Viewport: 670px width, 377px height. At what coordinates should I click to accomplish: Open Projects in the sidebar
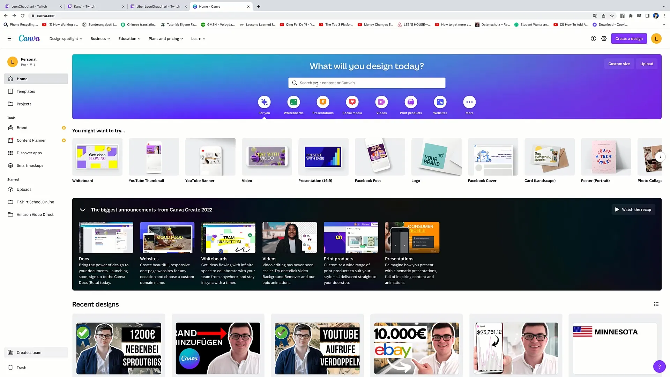click(x=36, y=104)
